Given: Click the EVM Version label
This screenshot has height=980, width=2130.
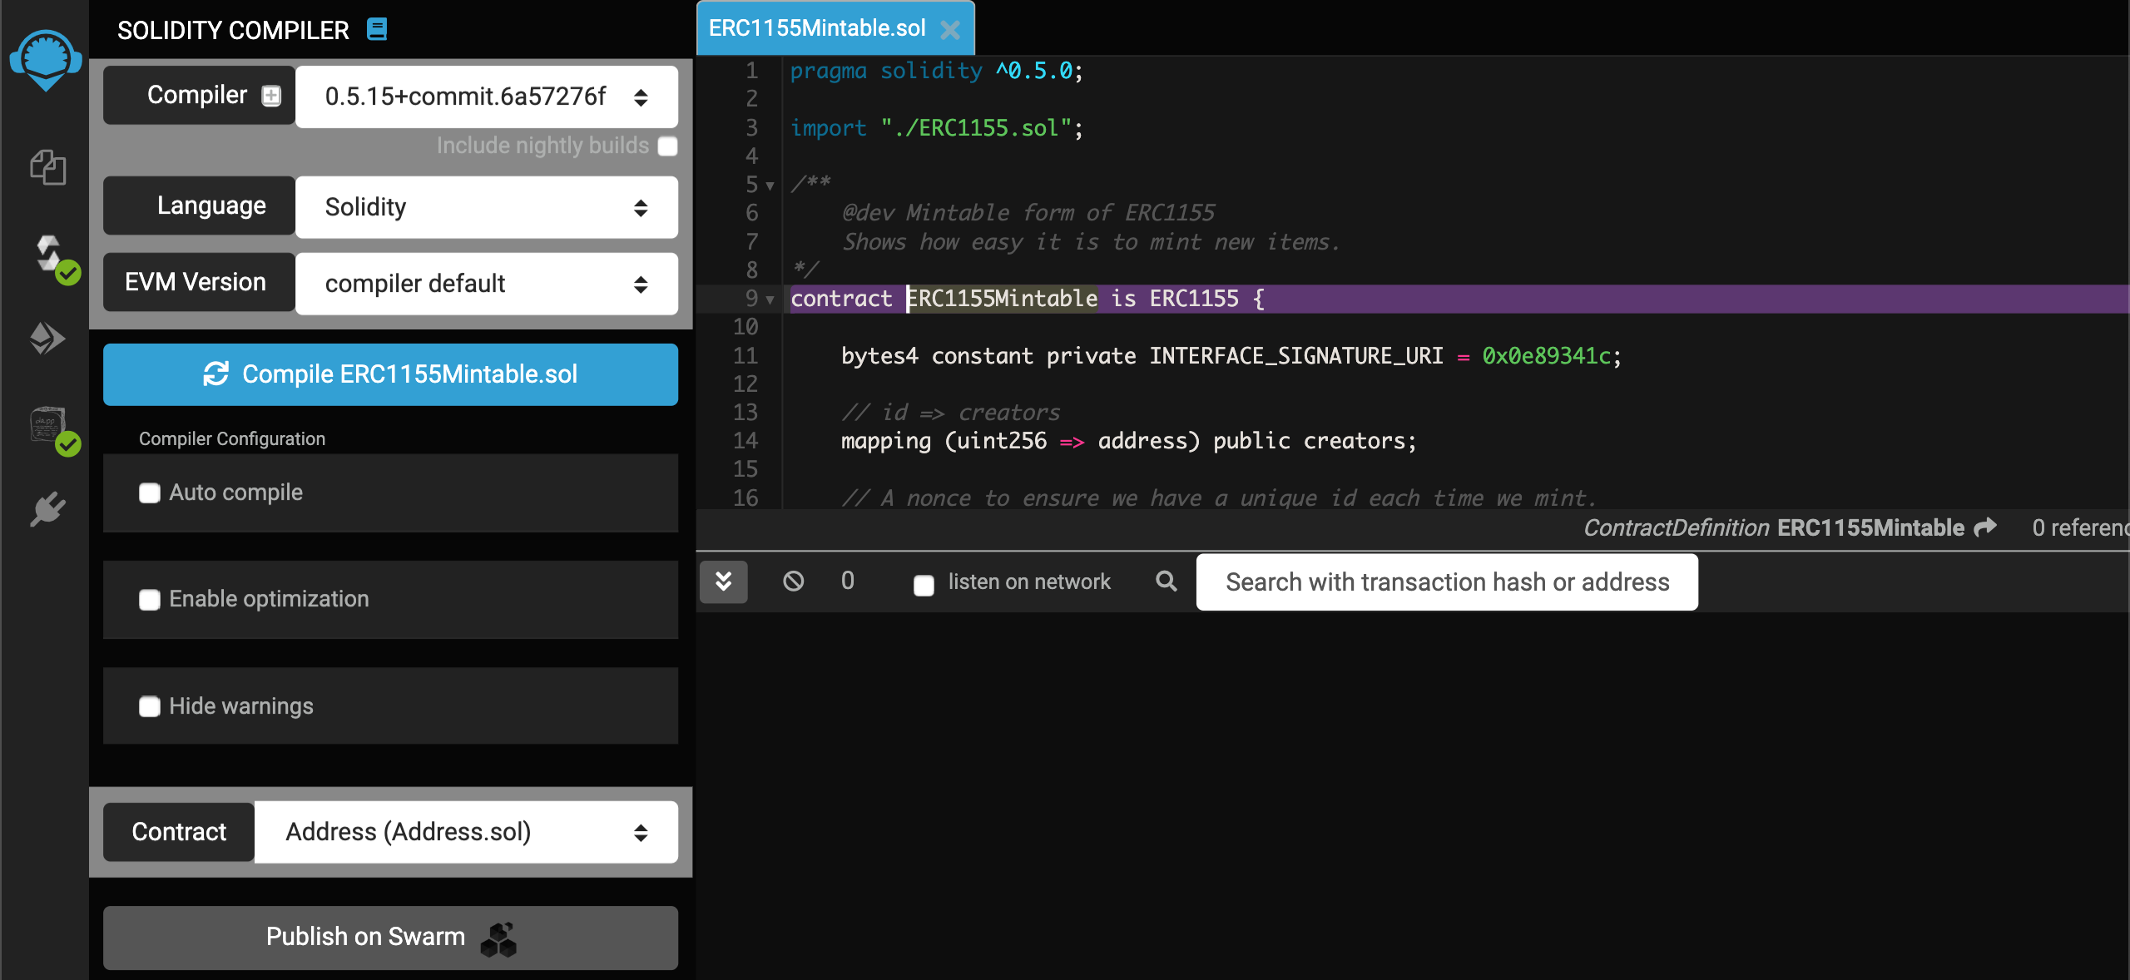Looking at the screenshot, I should [199, 283].
